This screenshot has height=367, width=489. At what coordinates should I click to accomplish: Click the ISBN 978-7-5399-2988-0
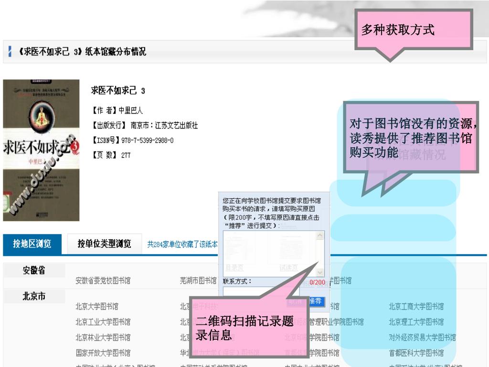147,140
